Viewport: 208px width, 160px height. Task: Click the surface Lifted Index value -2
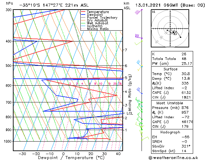coord(184,88)
